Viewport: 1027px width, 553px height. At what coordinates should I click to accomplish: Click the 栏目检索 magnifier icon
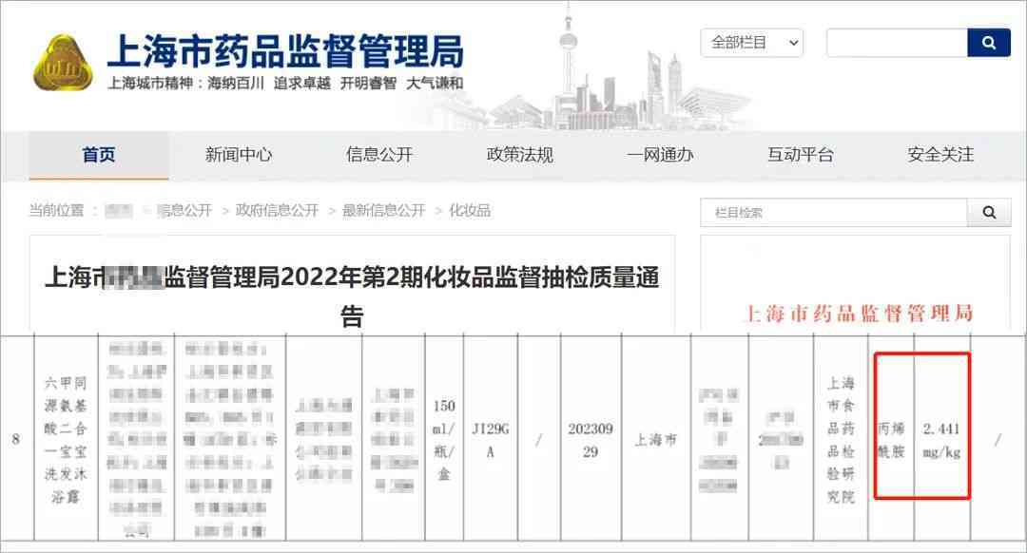click(988, 213)
